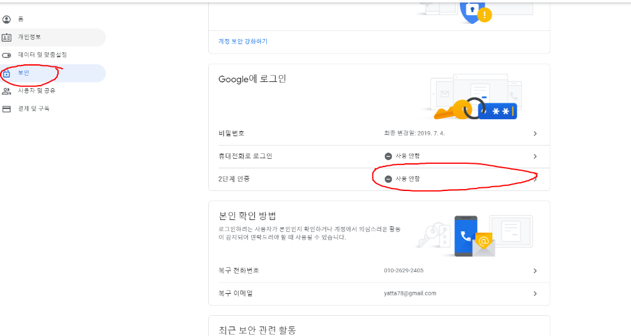Click the '최종 변경일: 2019. 7. 4.' text

(414, 134)
